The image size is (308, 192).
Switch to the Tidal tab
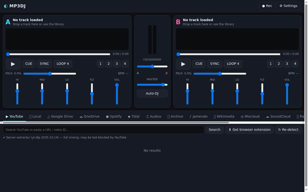134,117
